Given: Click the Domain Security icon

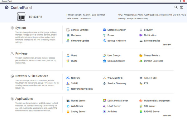Looking at the screenshot, I should (104, 61).
